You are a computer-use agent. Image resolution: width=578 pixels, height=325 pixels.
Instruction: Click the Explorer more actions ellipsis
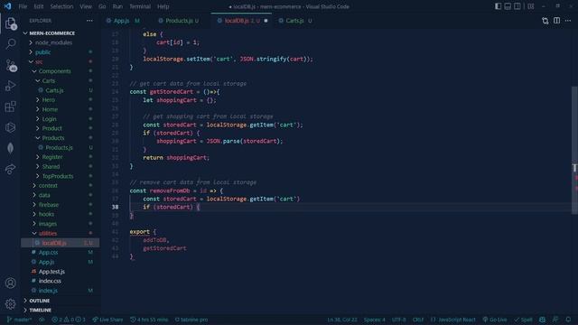[x=89, y=21]
